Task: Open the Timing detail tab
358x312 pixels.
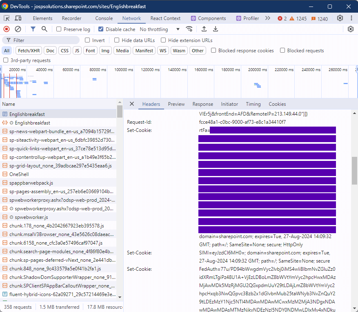Action: pos(253,104)
